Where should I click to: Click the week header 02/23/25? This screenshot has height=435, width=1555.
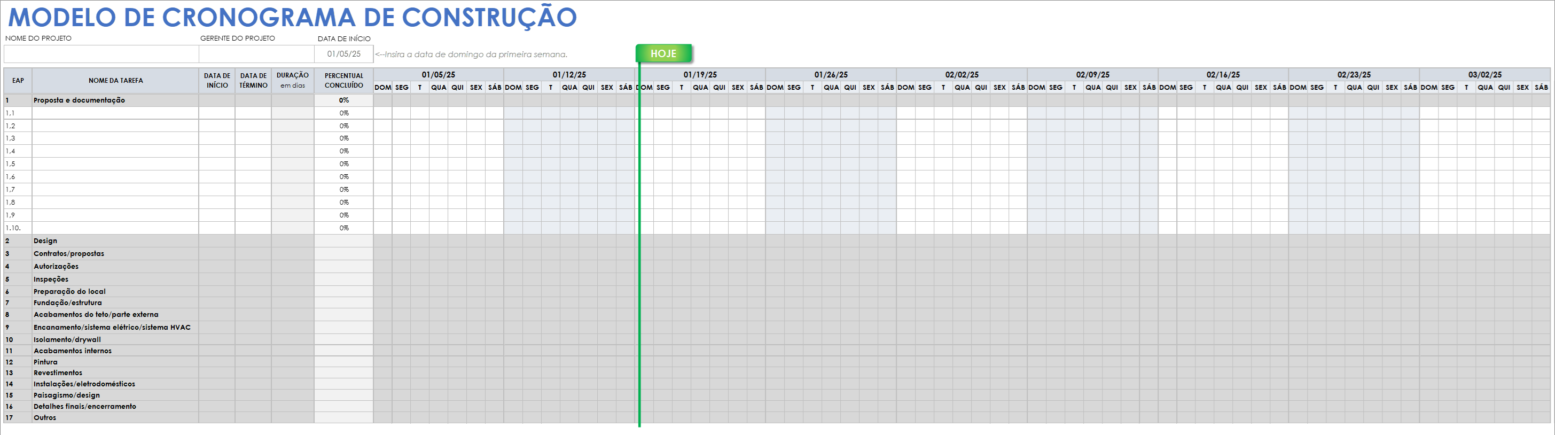pyautogui.click(x=1354, y=75)
